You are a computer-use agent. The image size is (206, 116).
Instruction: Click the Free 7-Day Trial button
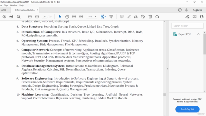coord(187,109)
